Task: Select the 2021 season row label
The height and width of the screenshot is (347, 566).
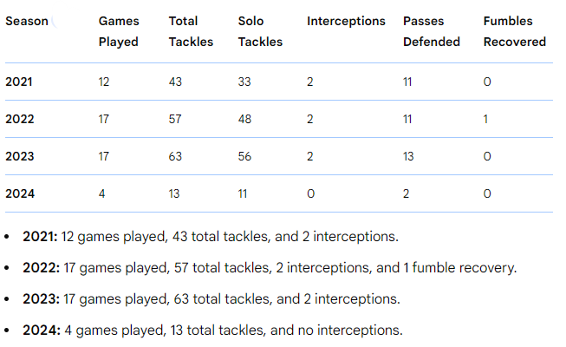Action: tap(20, 82)
